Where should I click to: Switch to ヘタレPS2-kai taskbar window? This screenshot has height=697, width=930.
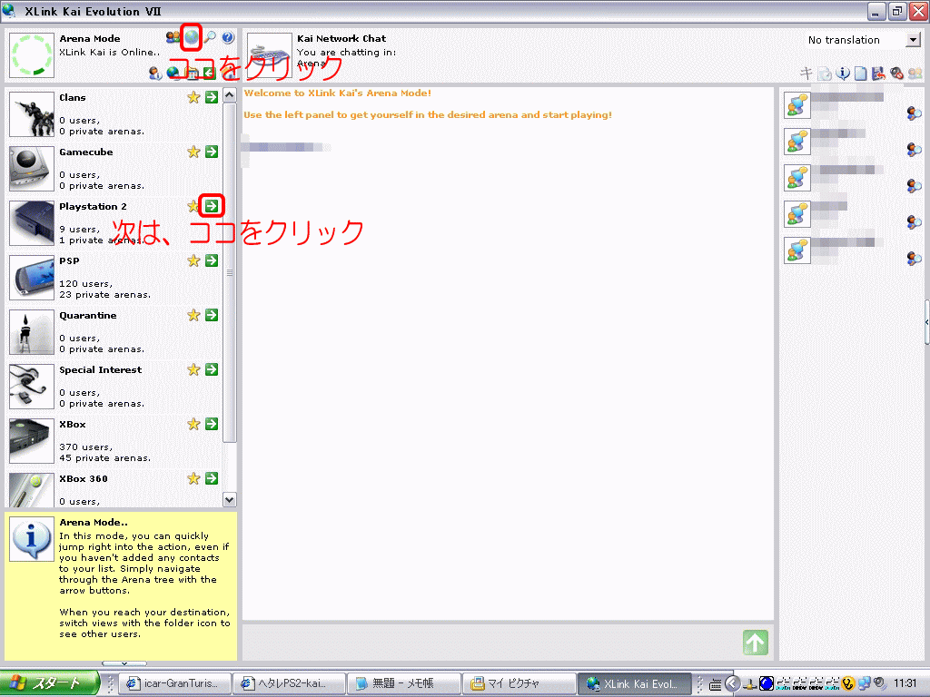pos(288,683)
